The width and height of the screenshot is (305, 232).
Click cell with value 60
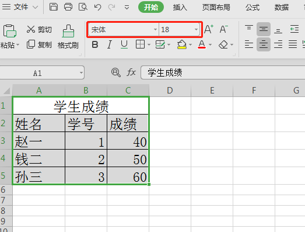[128, 175]
